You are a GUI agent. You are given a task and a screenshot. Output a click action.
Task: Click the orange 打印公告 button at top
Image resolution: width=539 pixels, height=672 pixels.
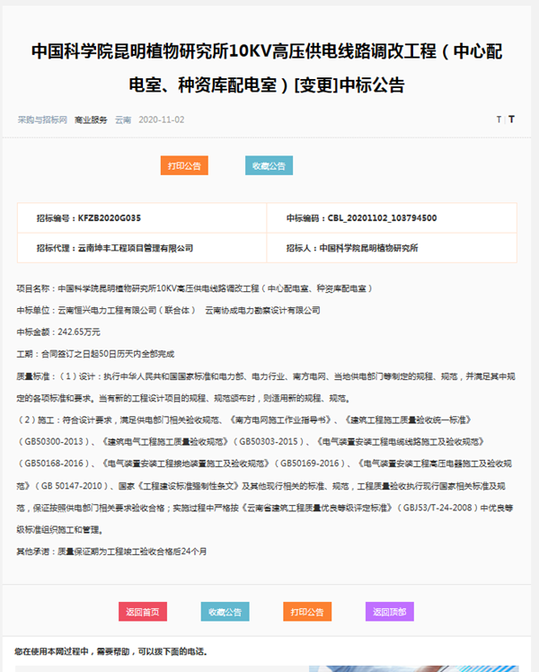pyautogui.click(x=184, y=165)
